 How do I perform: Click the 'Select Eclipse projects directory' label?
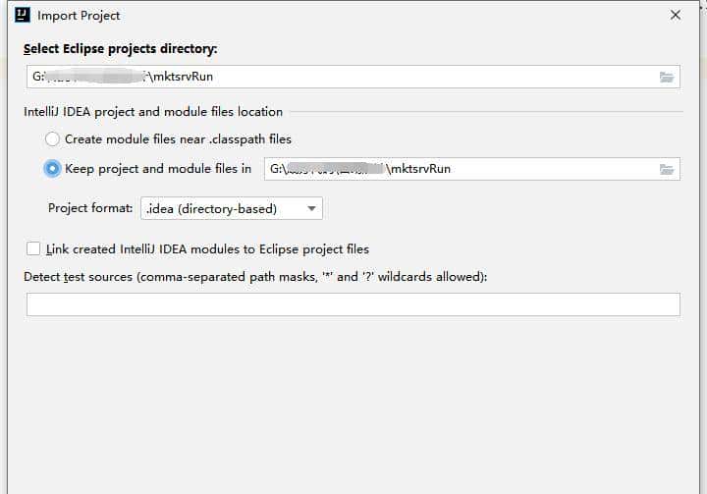click(121, 49)
